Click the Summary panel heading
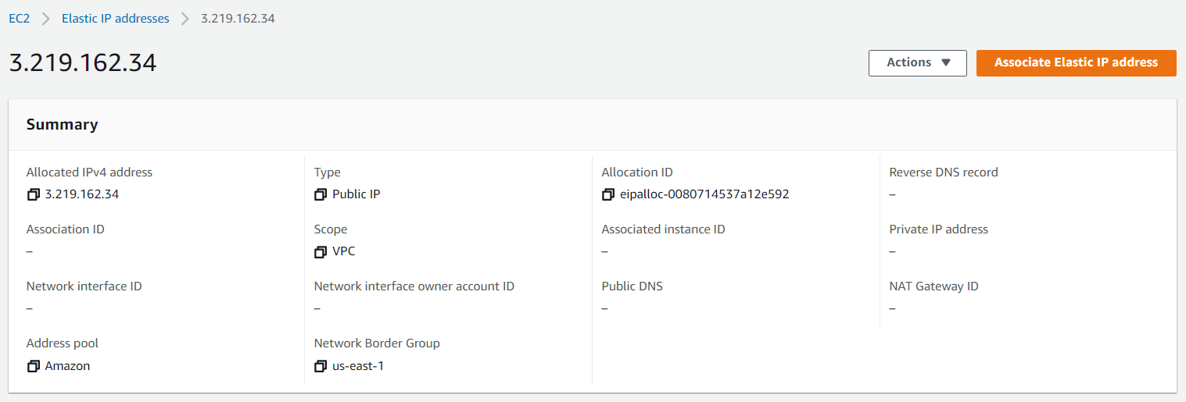 [x=63, y=124]
